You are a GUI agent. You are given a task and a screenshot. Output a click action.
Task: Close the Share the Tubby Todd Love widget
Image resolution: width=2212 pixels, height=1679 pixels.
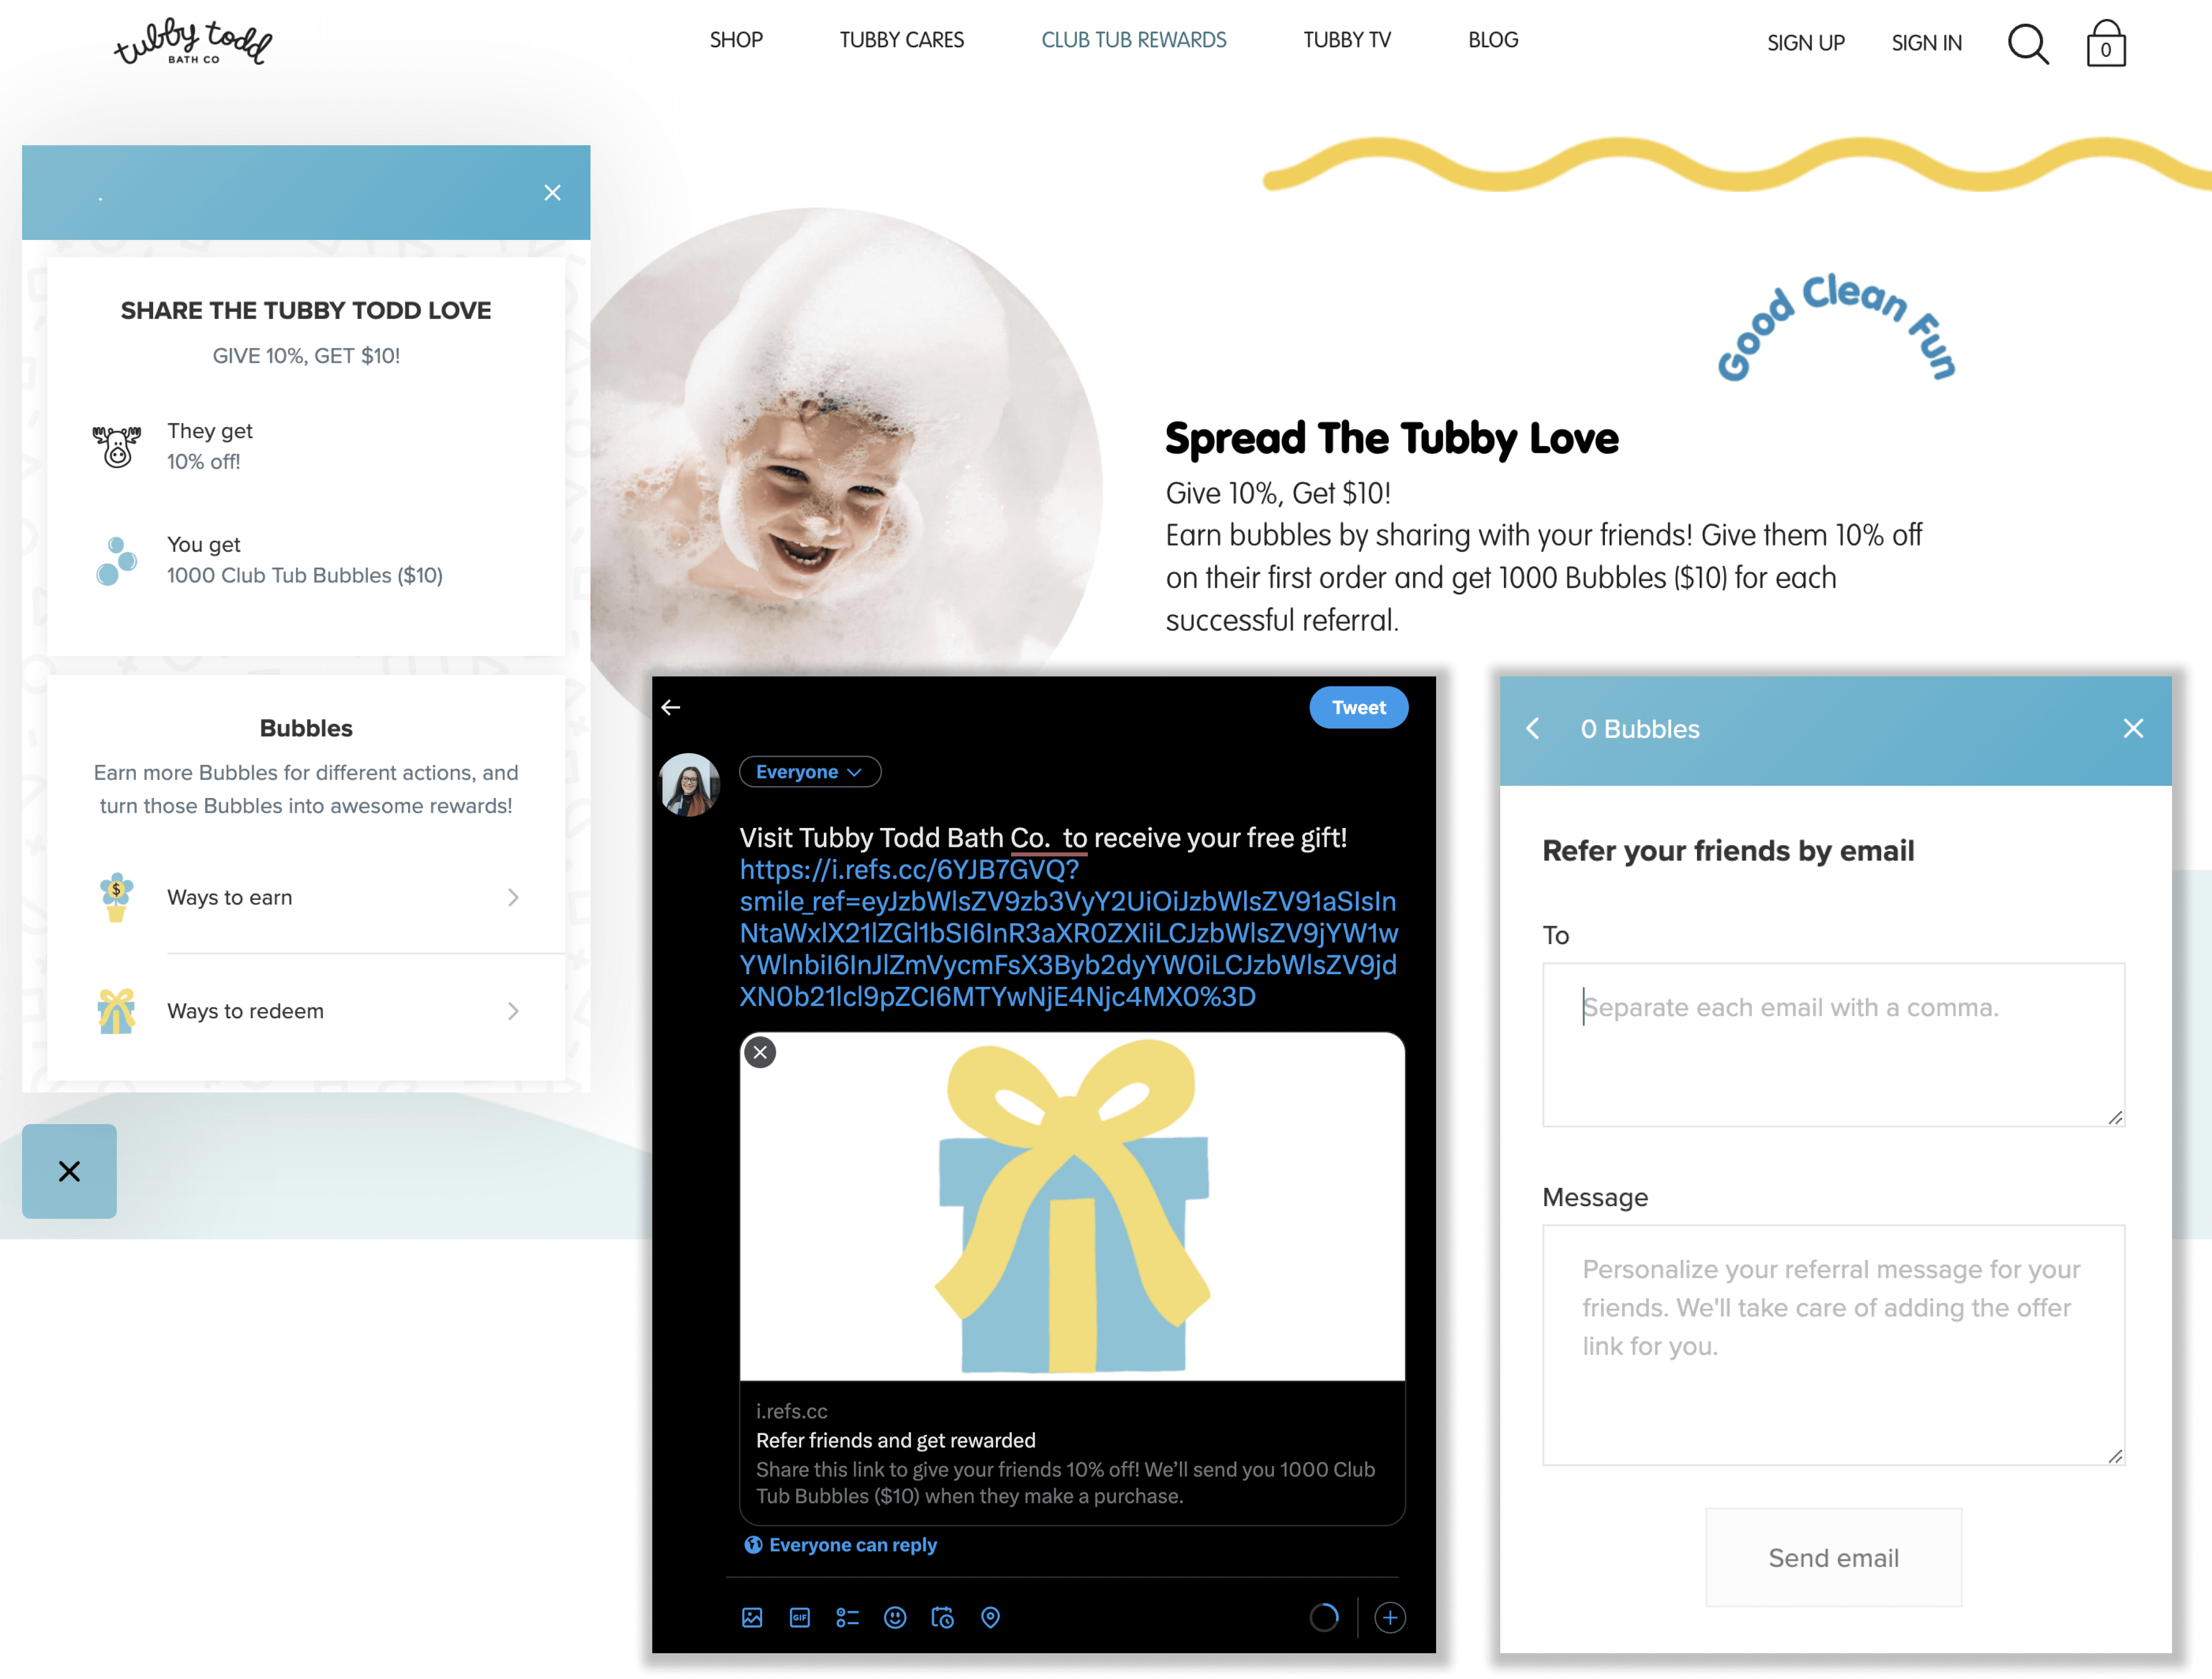click(x=552, y=192)
